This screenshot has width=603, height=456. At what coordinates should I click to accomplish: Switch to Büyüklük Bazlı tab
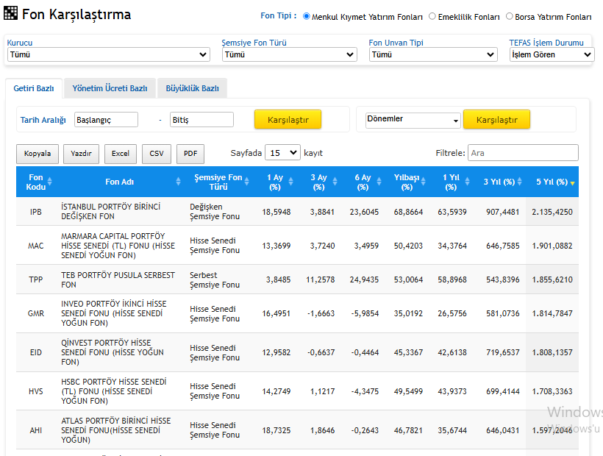pyautogui.click(x=192, y=88)
